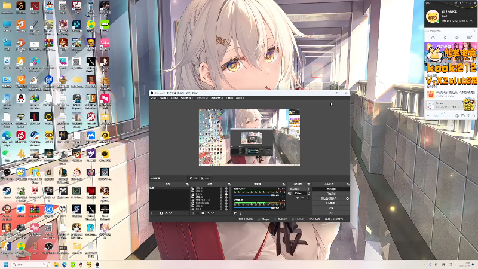The width and height of the screenshot is (478, 269).
Task: Click the Windows Start button
Action: click(6, 264)
